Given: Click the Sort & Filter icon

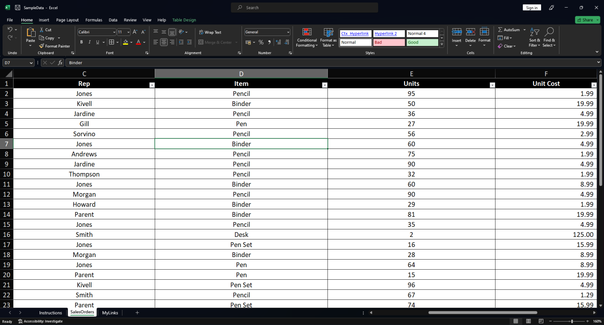Looking at the screenshot, I should (534, 32).
